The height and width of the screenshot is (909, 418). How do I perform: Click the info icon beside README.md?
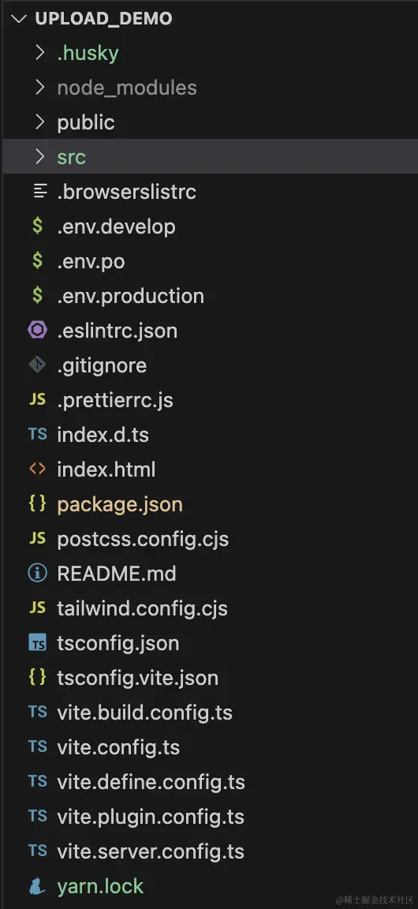pos(37,574)
